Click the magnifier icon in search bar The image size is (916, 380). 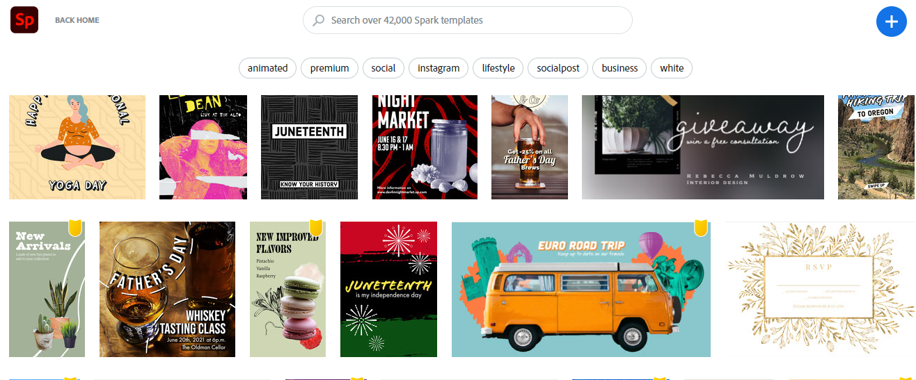[319, 20]
